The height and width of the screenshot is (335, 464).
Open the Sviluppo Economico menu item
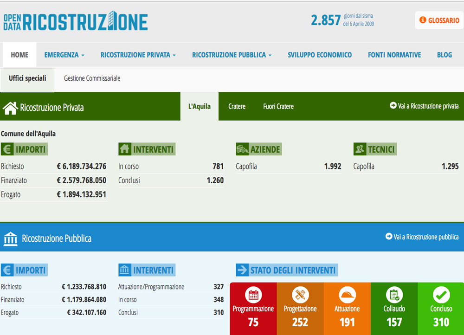(320, 55)
